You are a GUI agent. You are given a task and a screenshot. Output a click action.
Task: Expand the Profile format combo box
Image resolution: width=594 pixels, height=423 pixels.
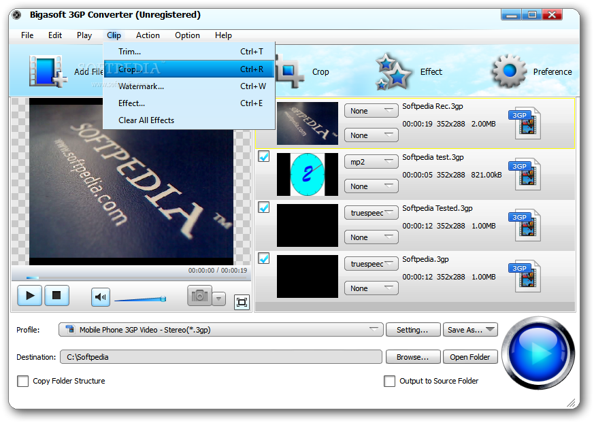pyautogui.click(x=221, y=329)
